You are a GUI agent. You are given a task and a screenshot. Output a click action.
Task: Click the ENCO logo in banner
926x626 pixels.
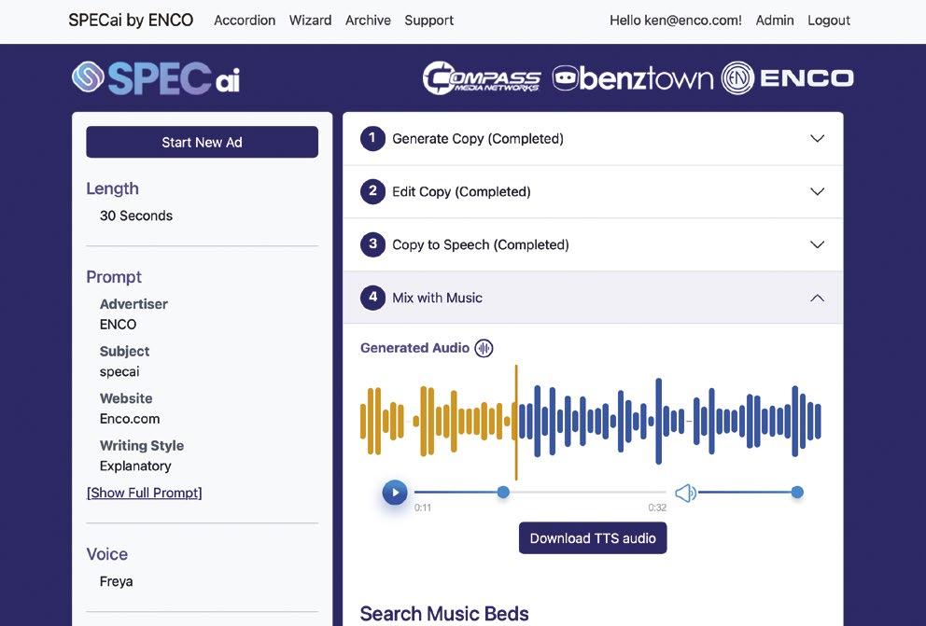coord(787,78)
